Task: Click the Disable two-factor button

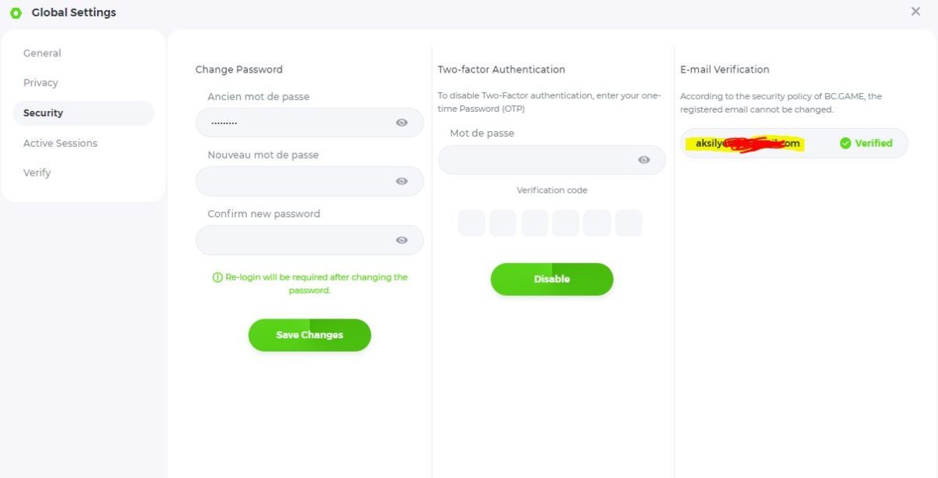Action: [552, 279]
